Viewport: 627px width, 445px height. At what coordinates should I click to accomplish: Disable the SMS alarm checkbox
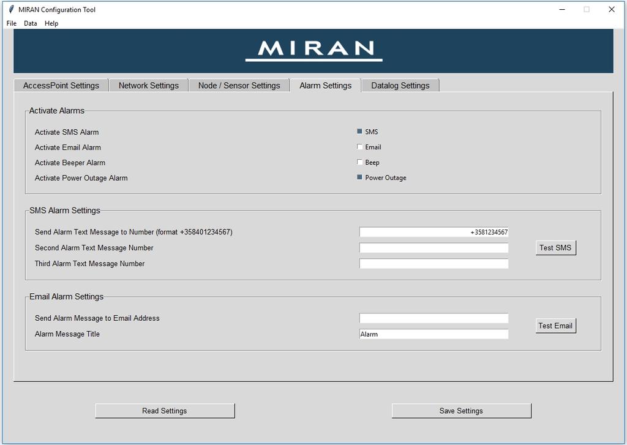tap(359, 132)
